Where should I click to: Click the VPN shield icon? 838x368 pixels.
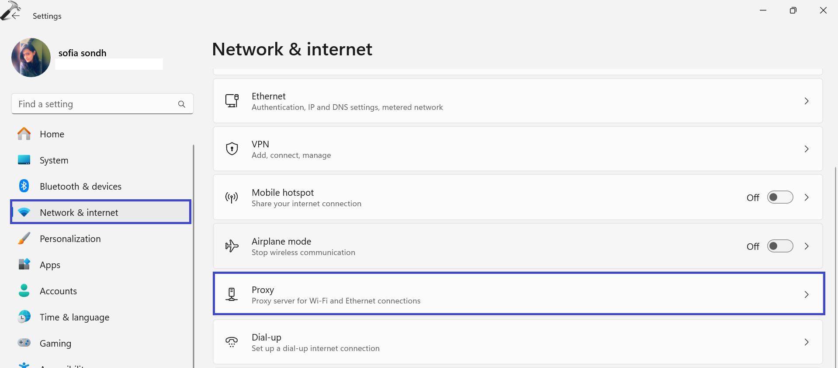(x=232, y=149)
